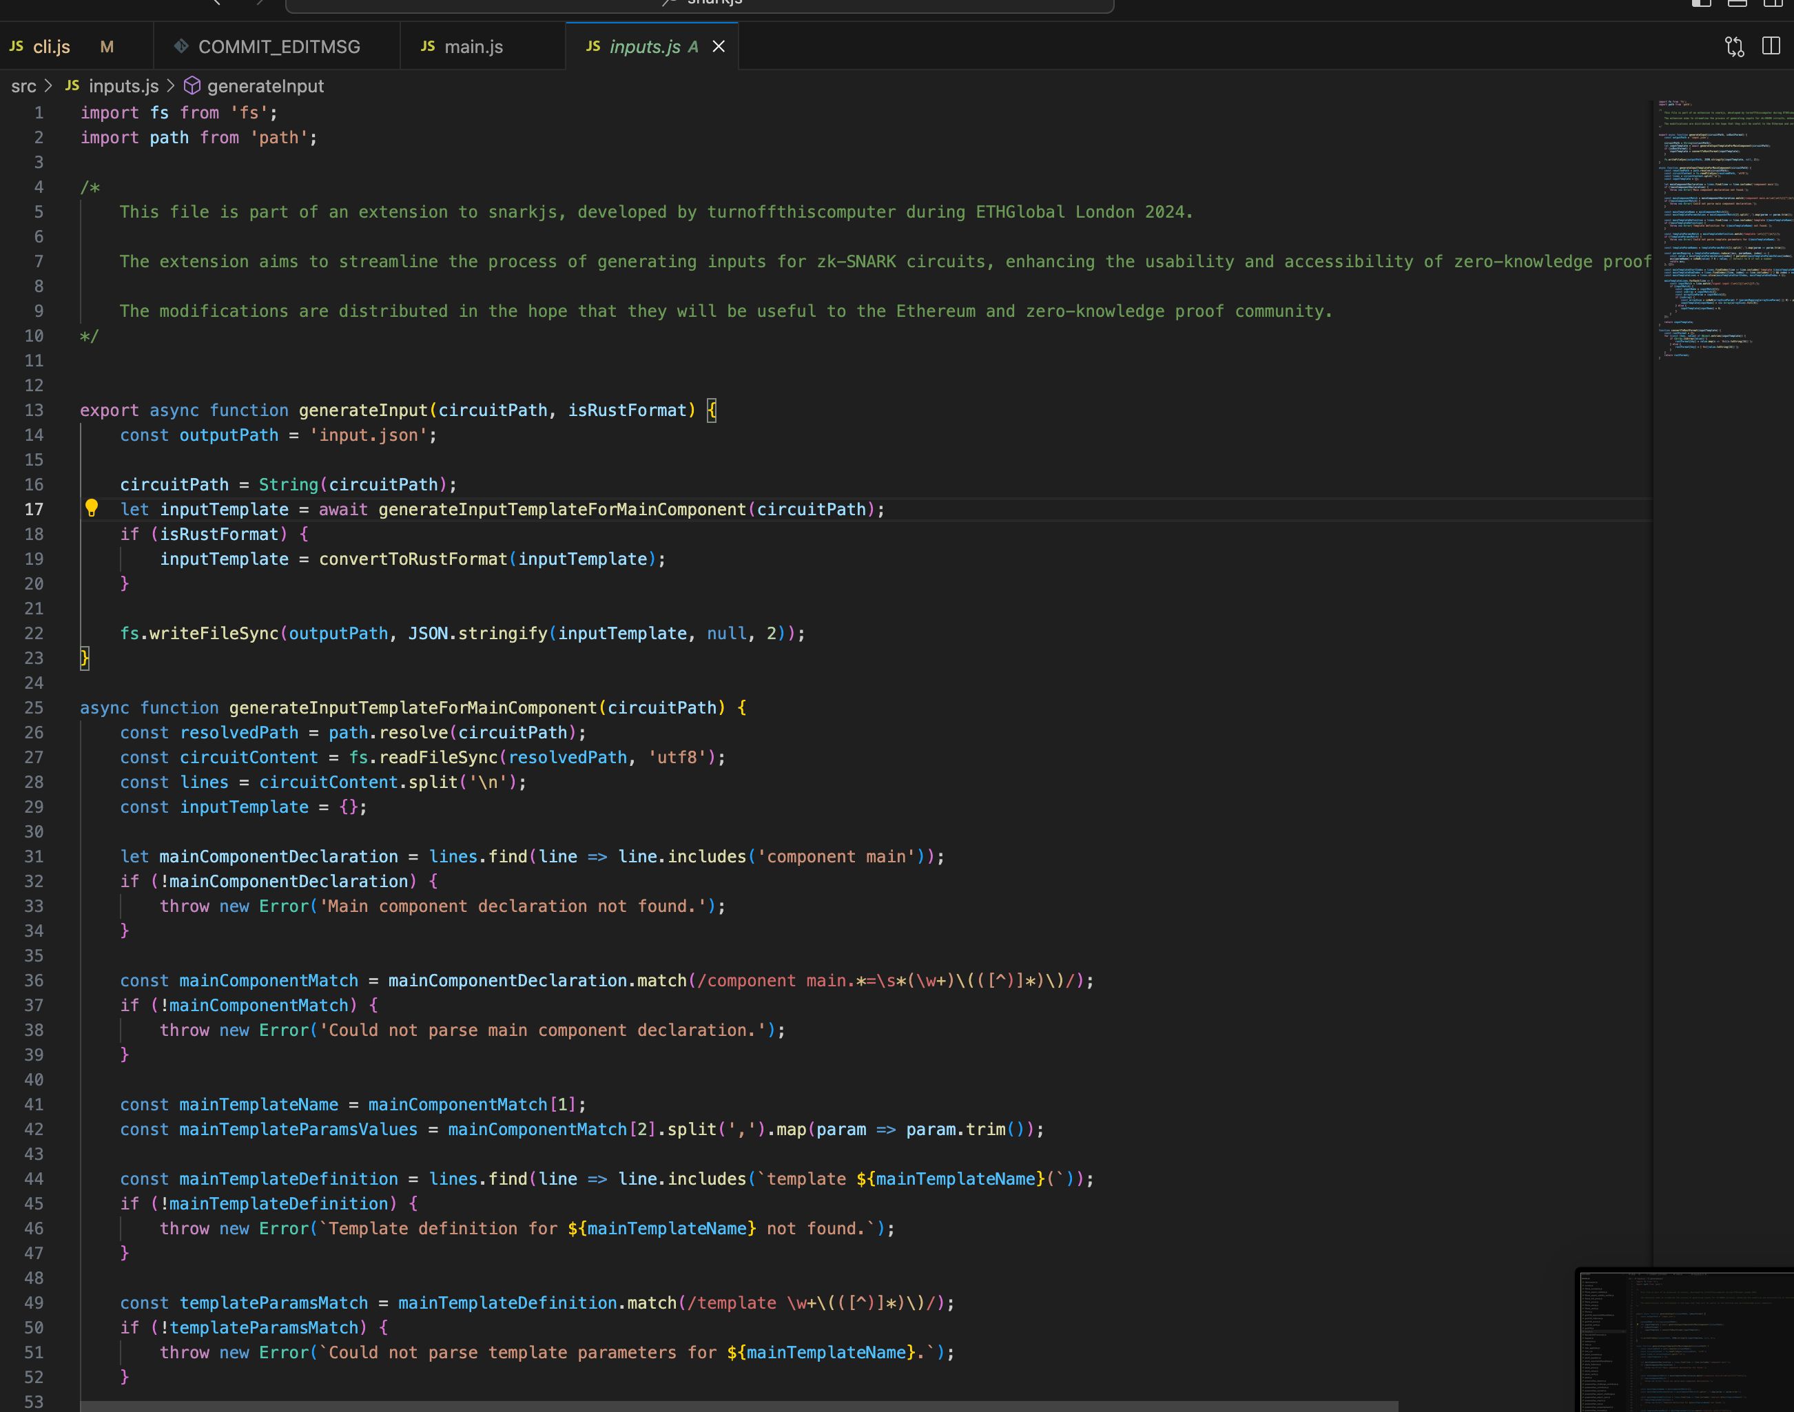Click the closing brace on line 23
The width and height of the screenshot is (1794, 1412).
(x=84, y=658)
